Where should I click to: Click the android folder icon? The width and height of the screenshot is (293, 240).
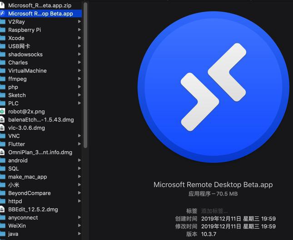(2, 160)
